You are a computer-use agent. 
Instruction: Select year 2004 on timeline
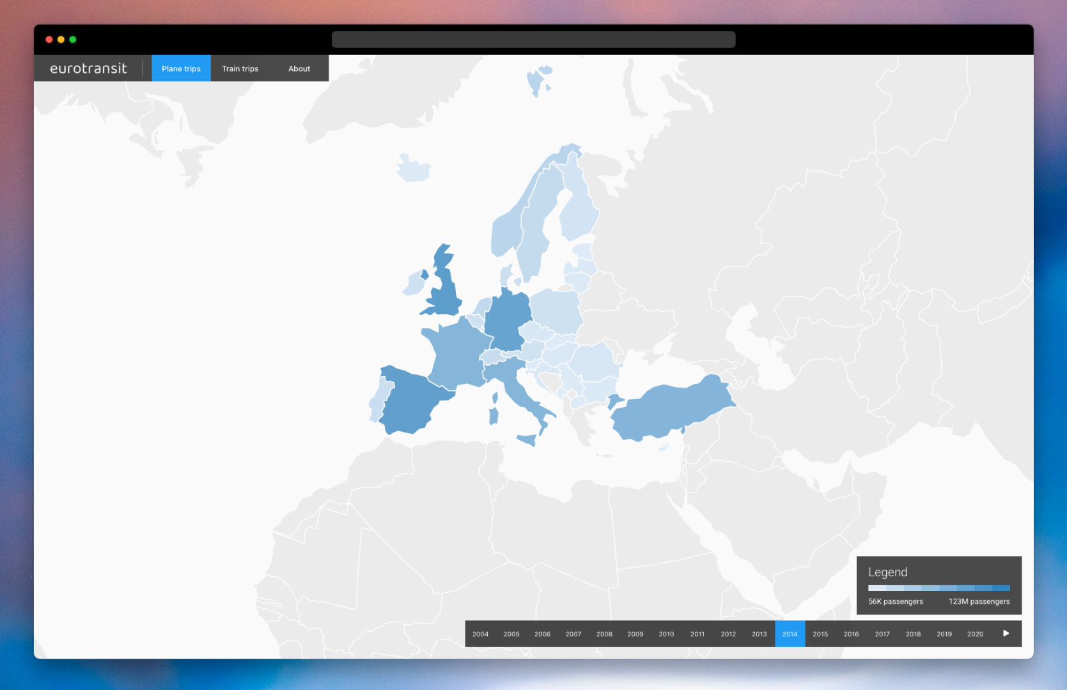pos(480,634)
